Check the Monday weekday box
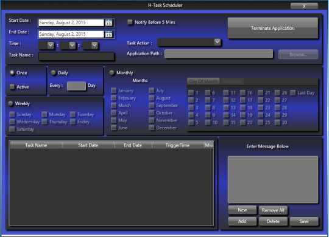Screen dimensions: 329x237 click(44, 114)
